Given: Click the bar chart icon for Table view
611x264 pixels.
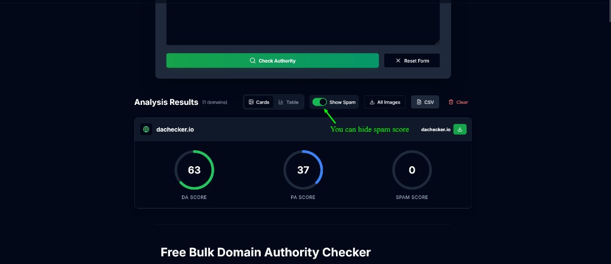Looking at the screenshot, I should click(x=281, y=102).
